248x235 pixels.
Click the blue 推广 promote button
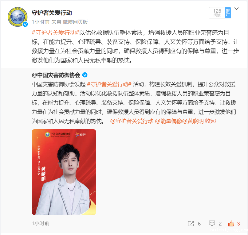click(x=228, y=13)
